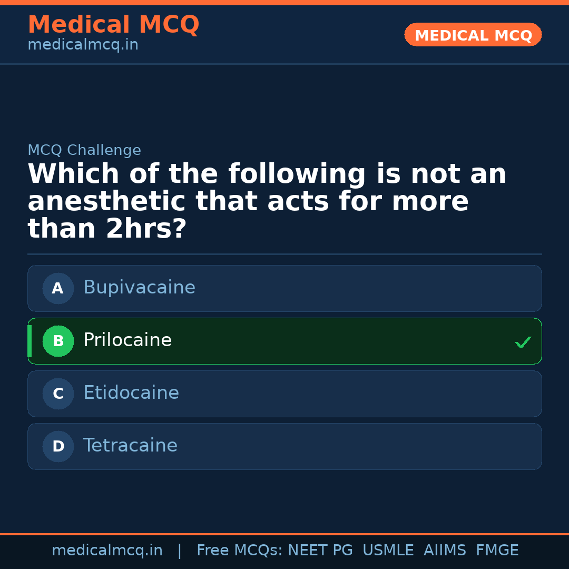569x569 pixels.
Task: Click the green B letter badge
Action: pos(58,341)
